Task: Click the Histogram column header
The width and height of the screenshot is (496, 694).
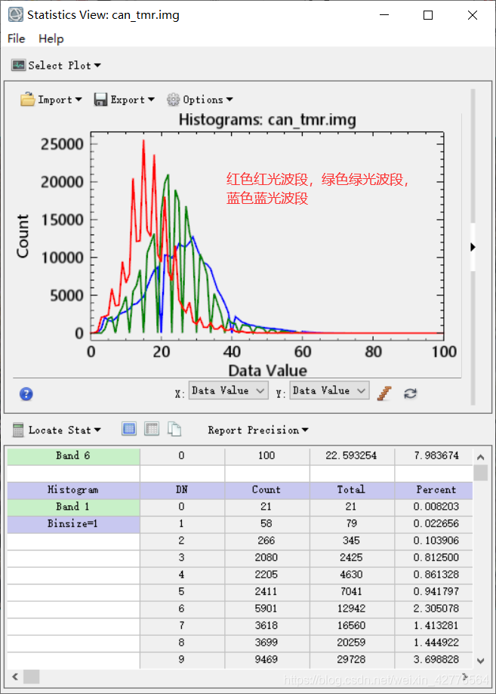Action: 73,490
